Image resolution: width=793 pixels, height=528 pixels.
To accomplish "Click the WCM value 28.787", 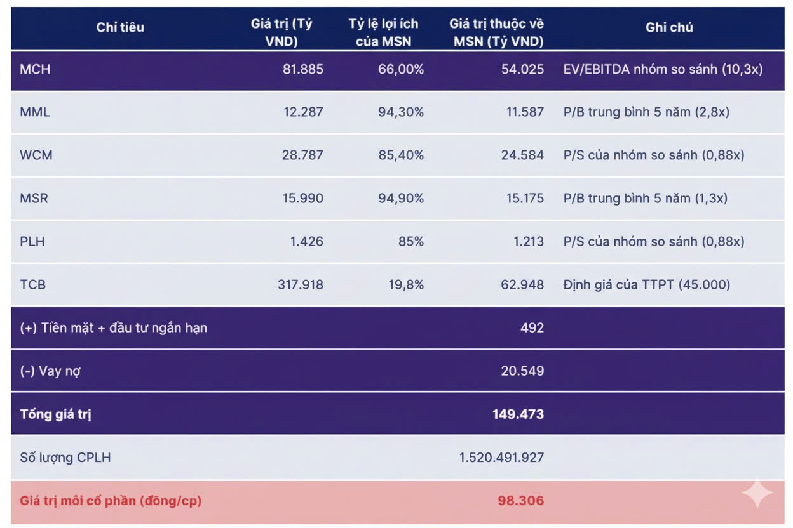I will pyautogui.click(x=302, y=155).
